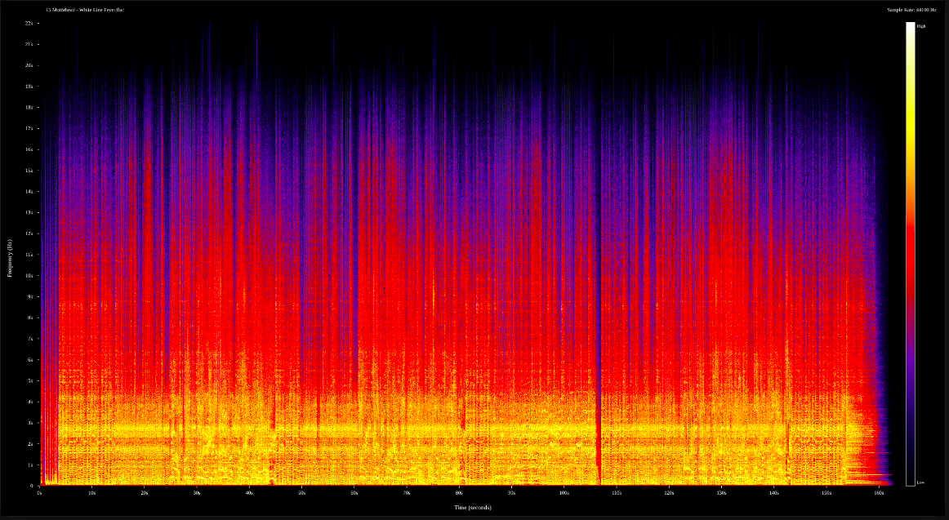
Task: Click the 140s time tick label
Action: [x=774, y=493]
